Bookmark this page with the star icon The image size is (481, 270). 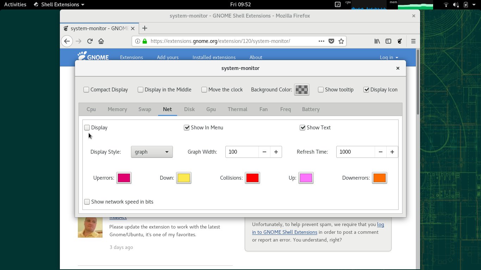pos(341,41)
